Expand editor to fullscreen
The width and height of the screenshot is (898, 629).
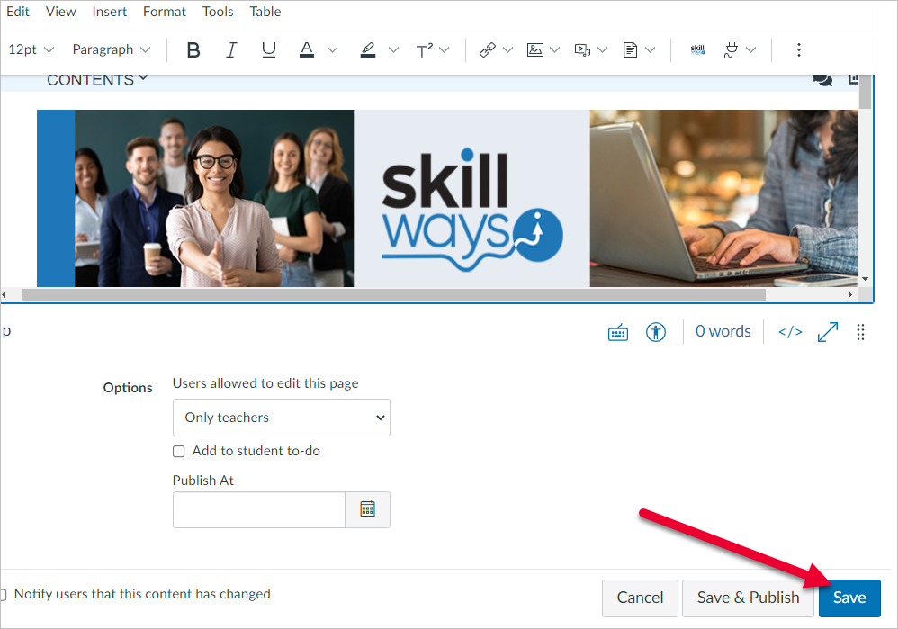click(x=828, y=332)
